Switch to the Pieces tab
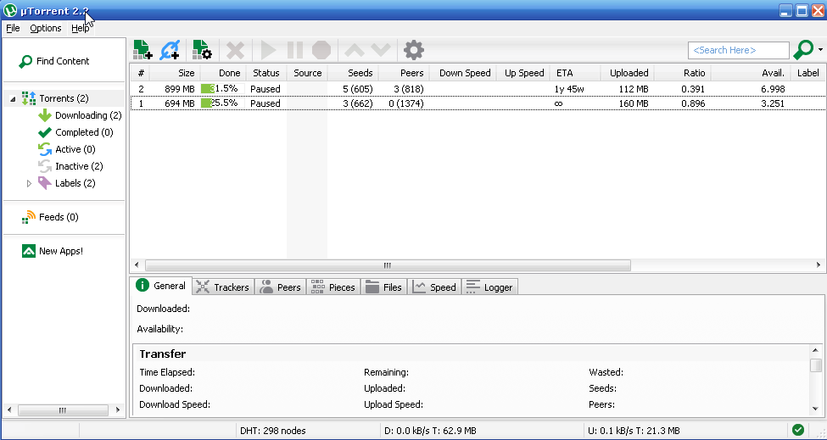The width and height of the screenshot is (827, 440). point(333,287)
